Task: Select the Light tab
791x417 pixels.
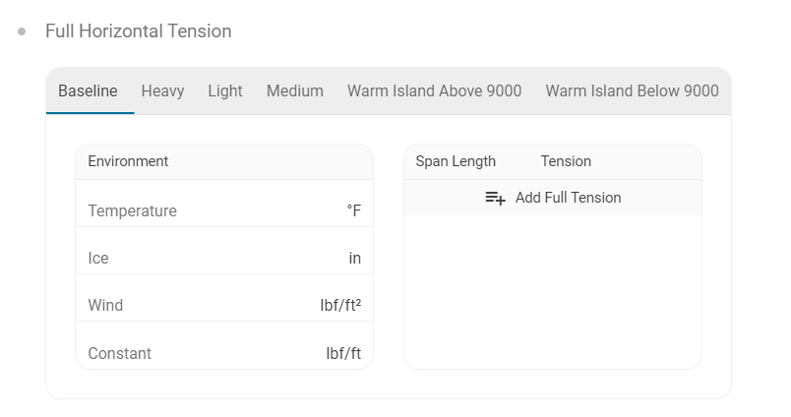Action: click(225, 91)
